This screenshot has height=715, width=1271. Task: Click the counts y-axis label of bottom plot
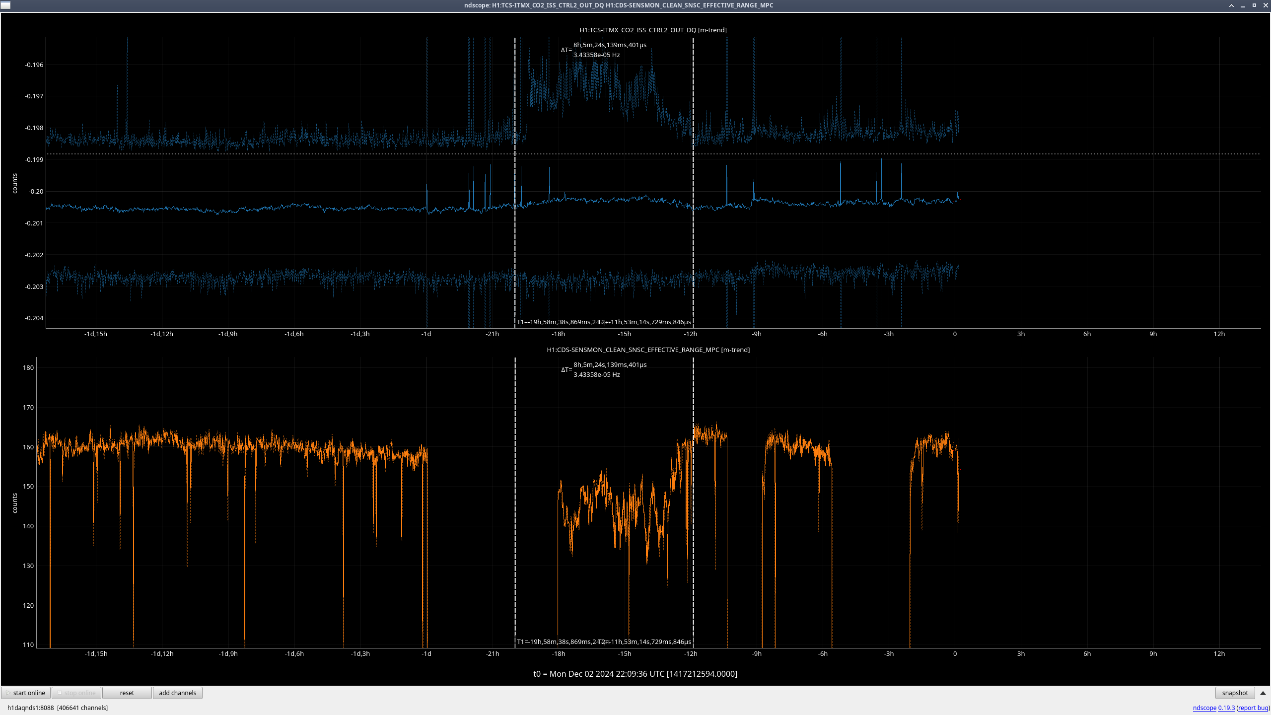15,503
